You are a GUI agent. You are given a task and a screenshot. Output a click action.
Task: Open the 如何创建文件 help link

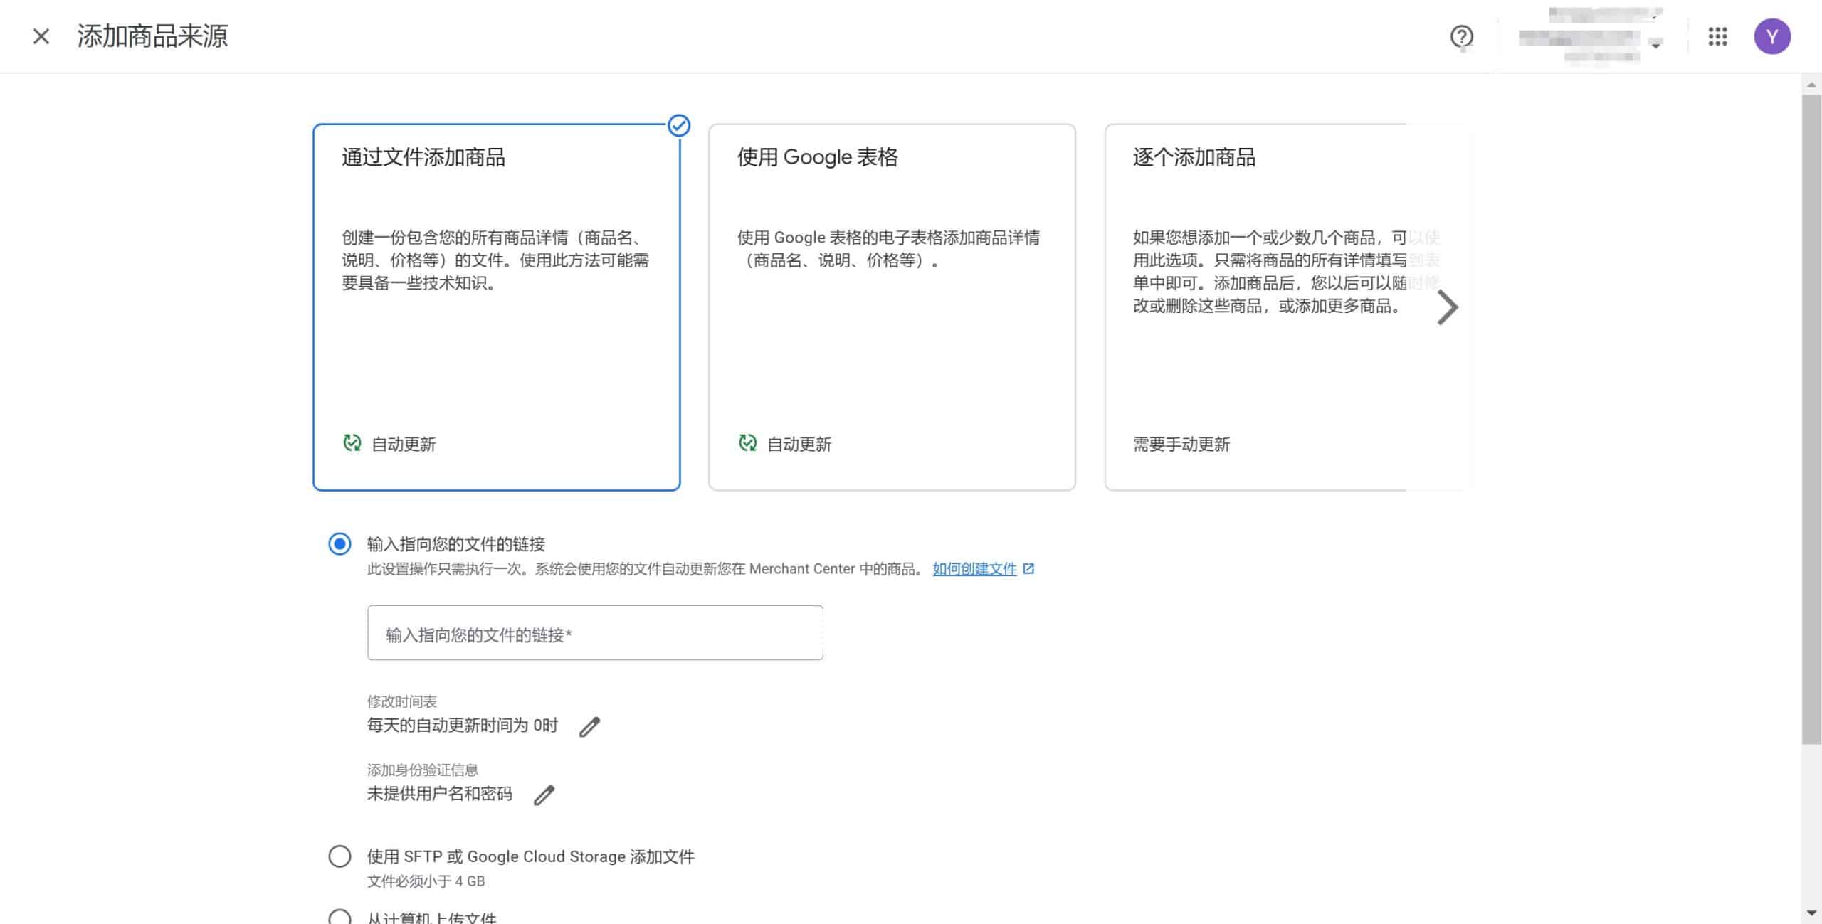coord(974,569)
